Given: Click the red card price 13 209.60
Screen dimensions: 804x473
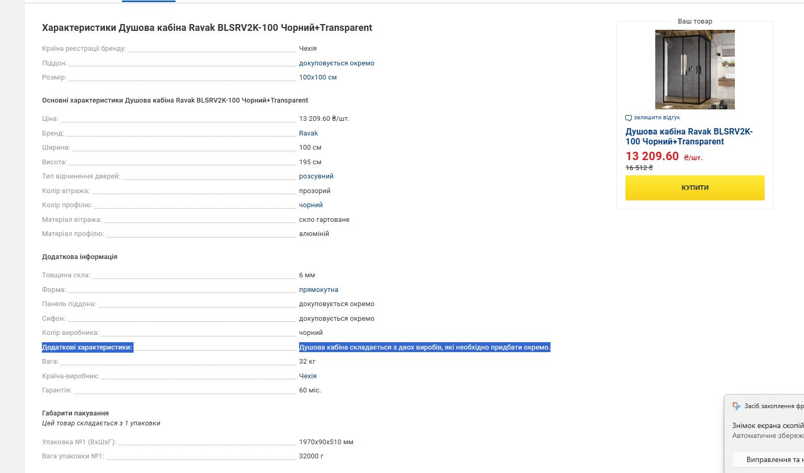Looking at the screenshot, I should [652, 156].
